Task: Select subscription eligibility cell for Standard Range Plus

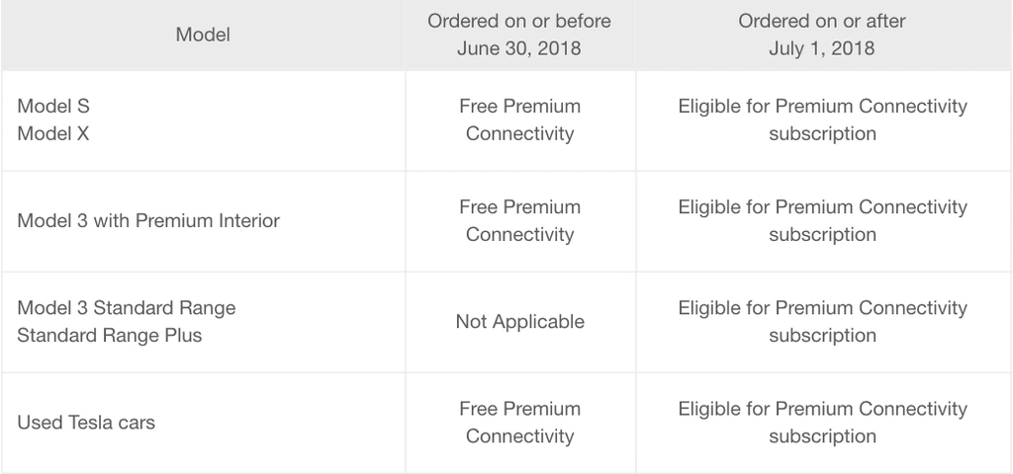Action: pyautogui.click(x=822, y=322)
